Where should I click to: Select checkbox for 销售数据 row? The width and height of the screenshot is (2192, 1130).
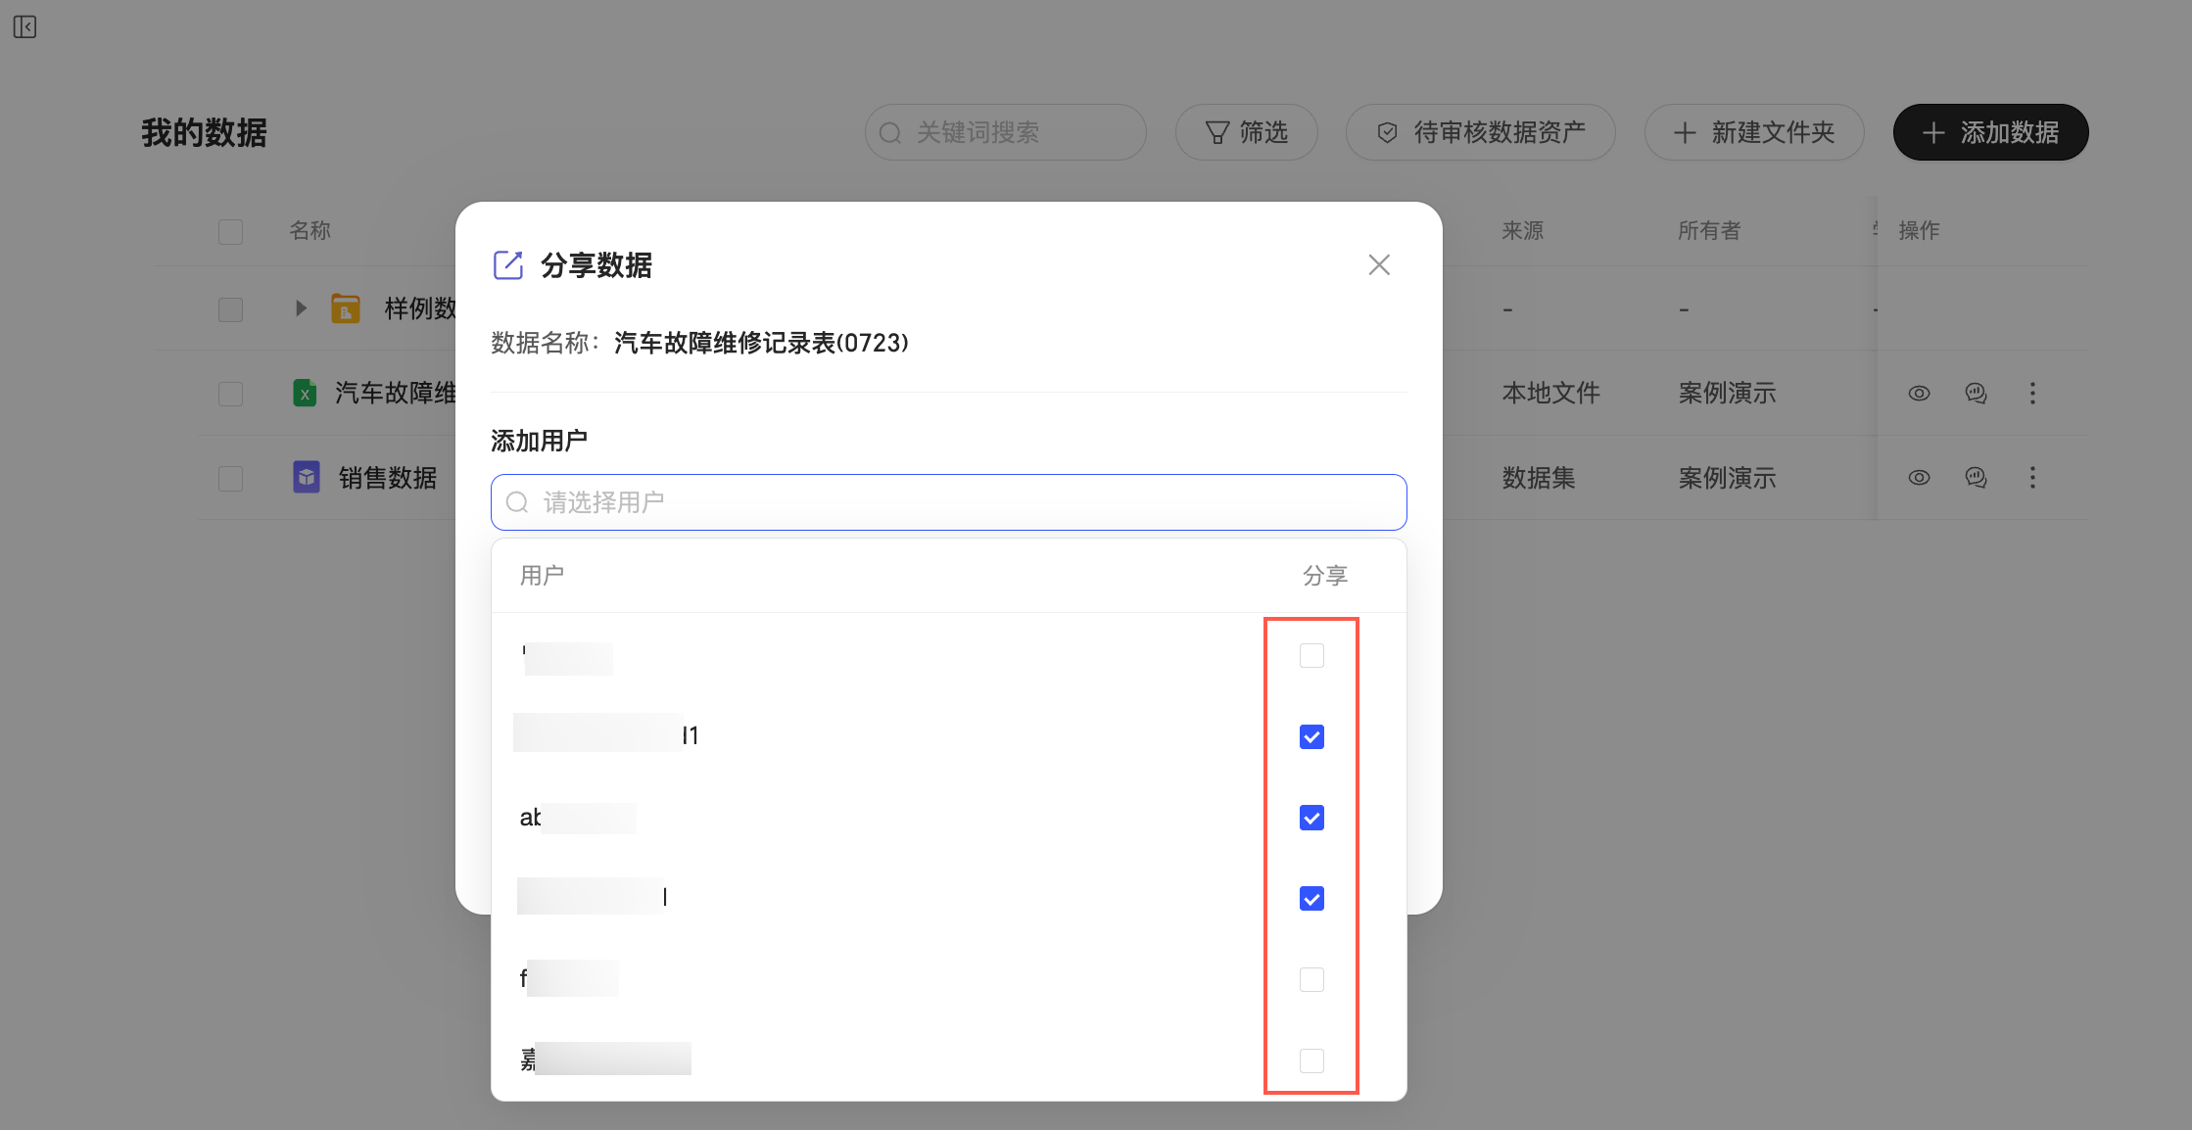230,478
